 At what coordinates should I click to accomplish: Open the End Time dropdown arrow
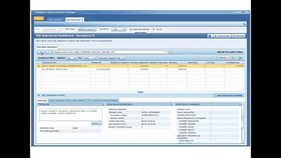tap(95, 29)
